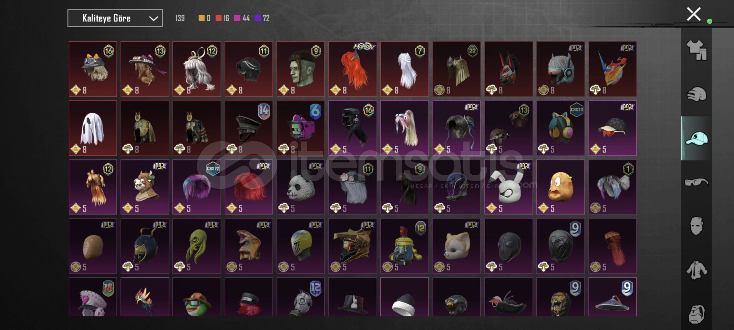Switch to the cap headwear category icon

[x=696, y=138]
